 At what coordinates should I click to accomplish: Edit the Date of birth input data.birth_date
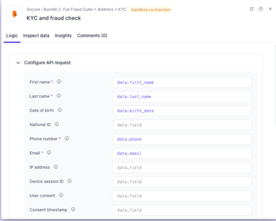pos(182,111)
